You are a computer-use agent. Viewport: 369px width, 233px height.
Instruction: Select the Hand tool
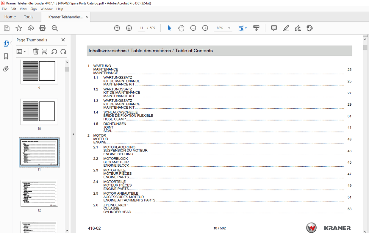pyautogui.click(x=181, y=28)
